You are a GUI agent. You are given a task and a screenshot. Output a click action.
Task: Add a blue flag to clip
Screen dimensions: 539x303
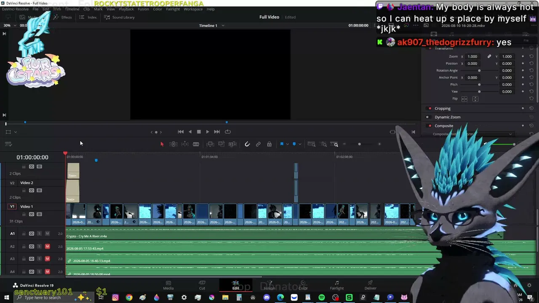pos(282,144)
